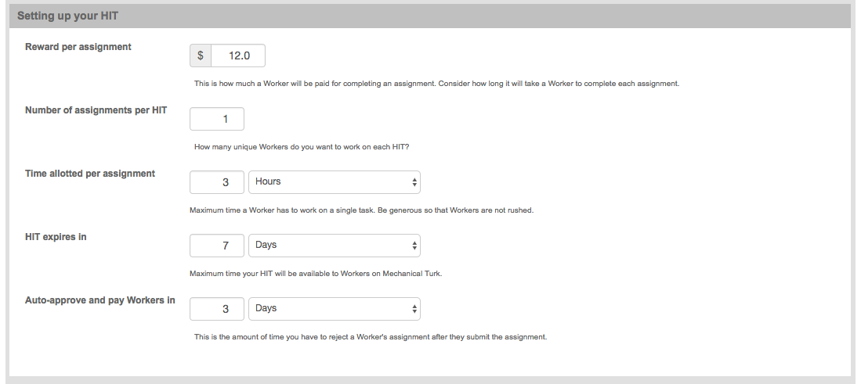Screen dimensions: 861x384
Task: Select the 'Number of assignments per HIT' label
Action: click(x=96, y=110)
